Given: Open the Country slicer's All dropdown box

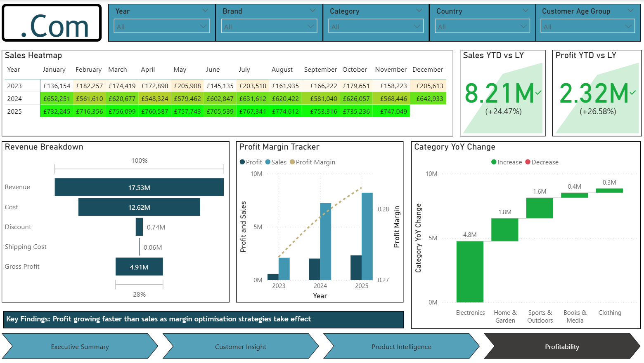Looking at the screenshot, I should (x=482, y=26).
